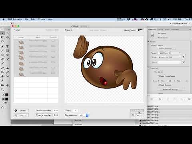Viewport: 192px width, 144px height.
Task: Toggle the Snap to Objects magnet
Action: point(2,107)
